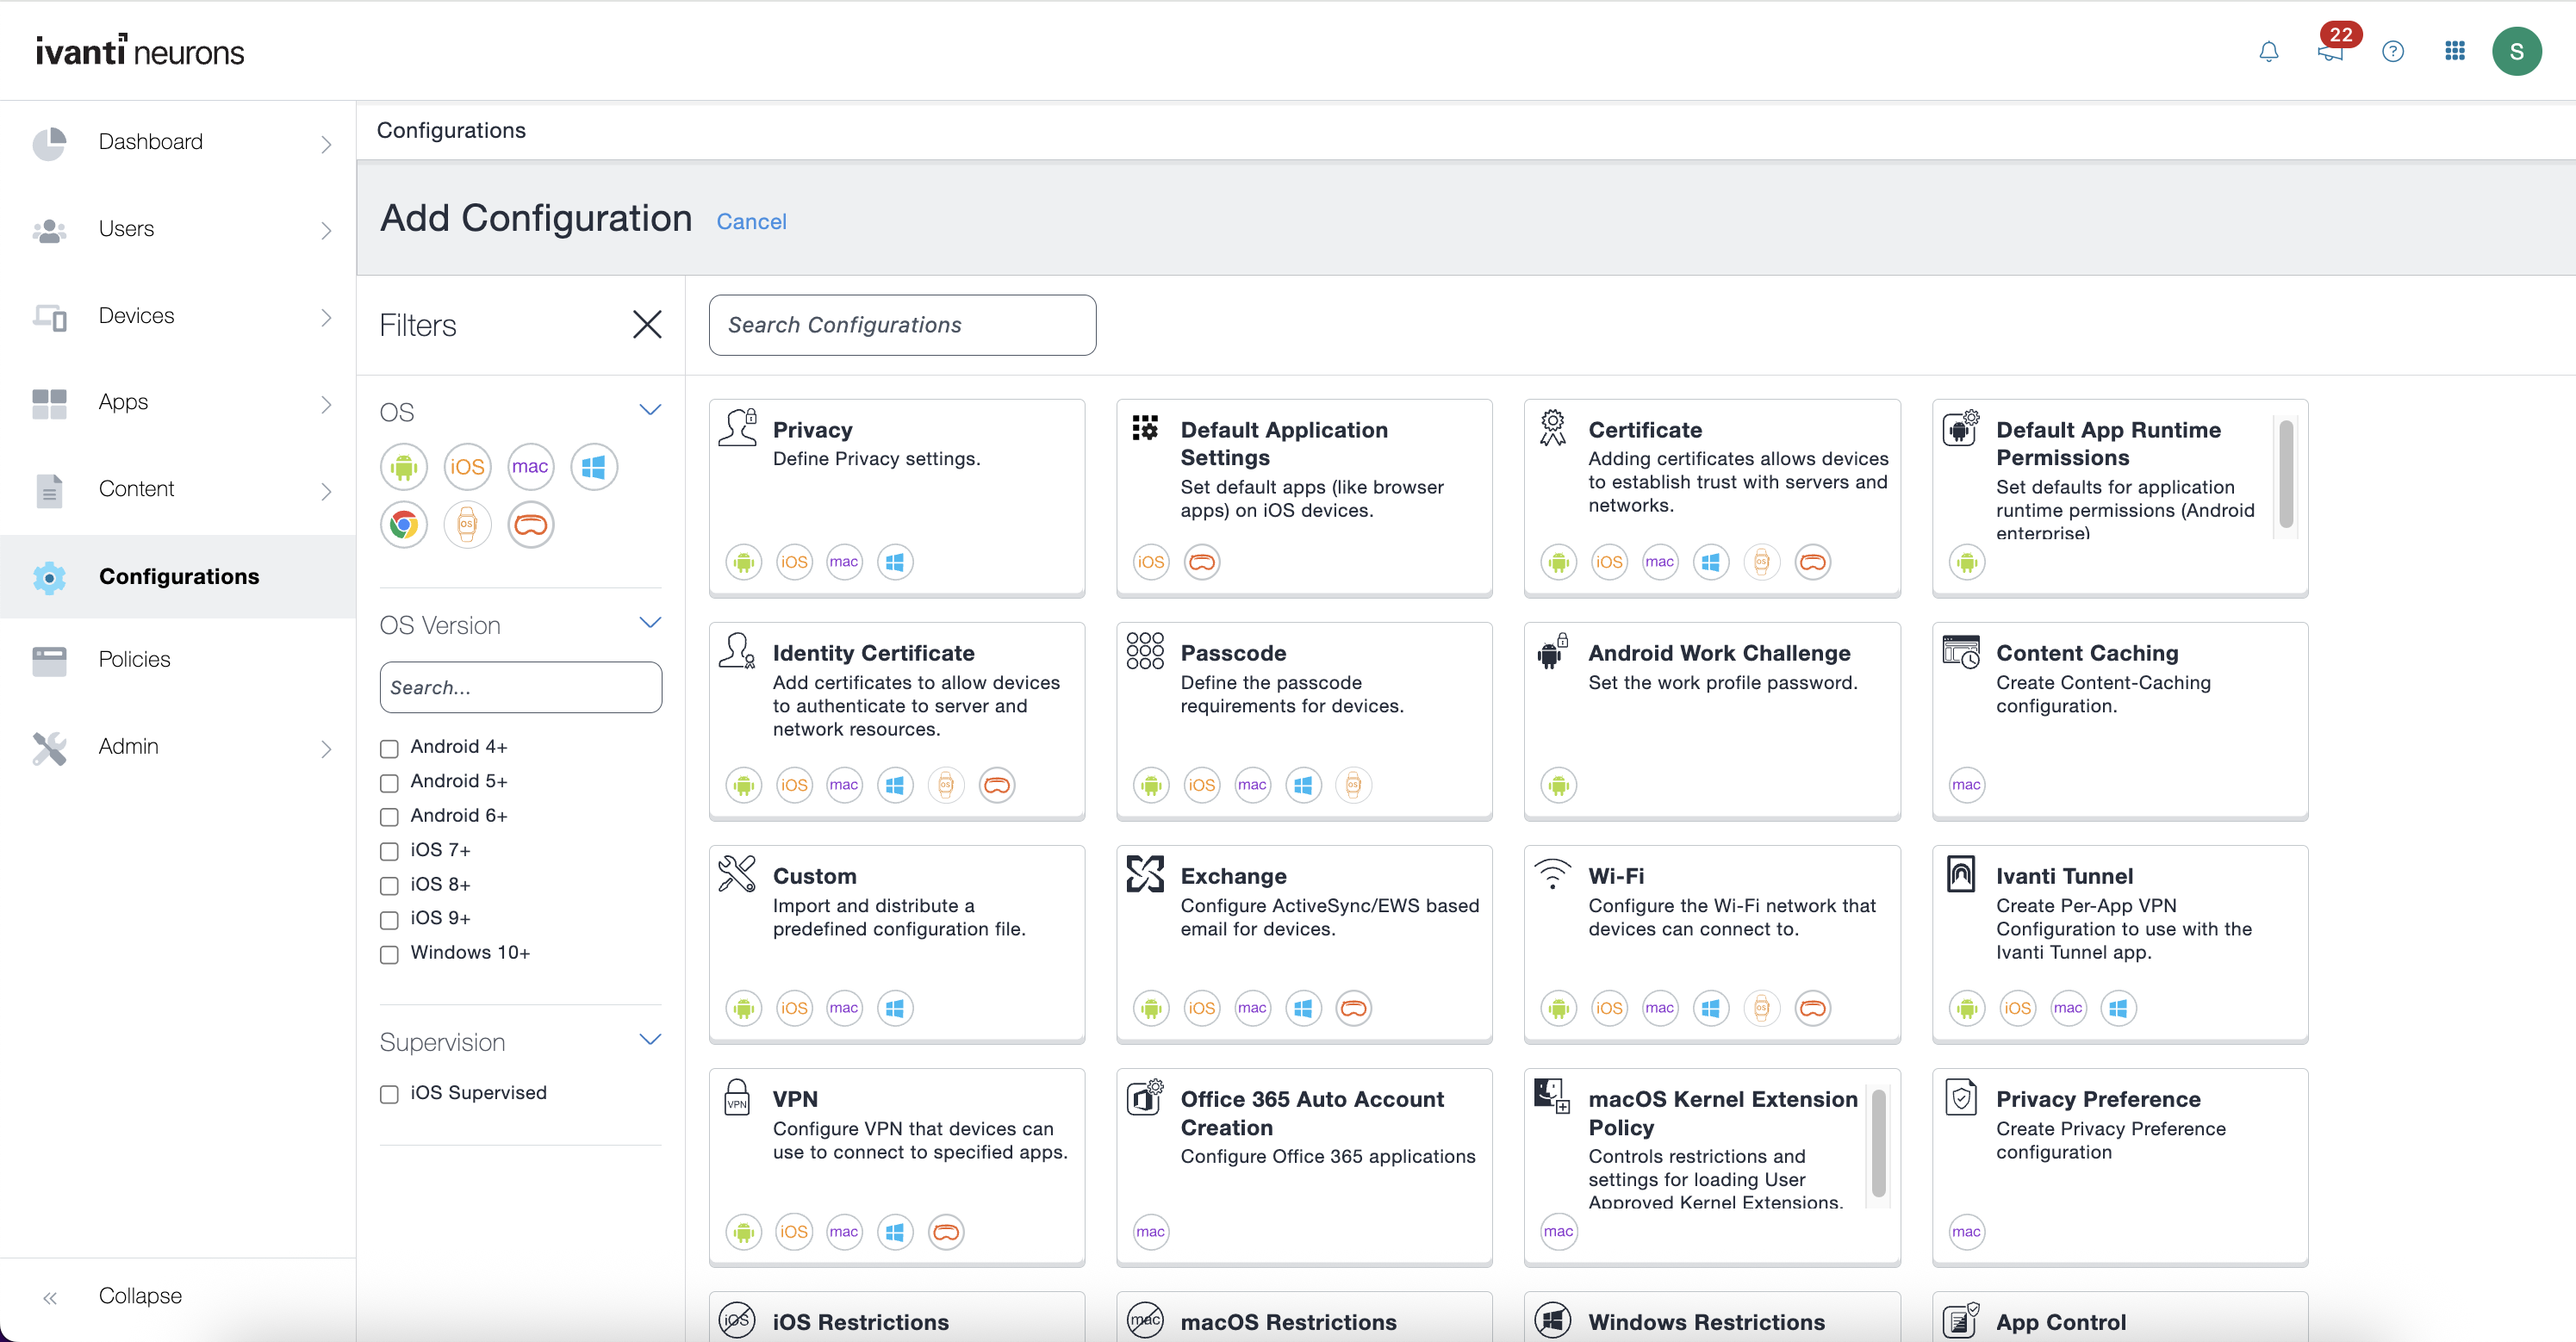Image resolution: width=2576 pixels, height=1342 pixels.
Task: Check the Android 6+ checkbox
Action: [389, 817]
